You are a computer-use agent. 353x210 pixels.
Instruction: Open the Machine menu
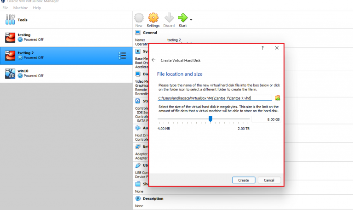pyautogui.click(x=21, y=8)
